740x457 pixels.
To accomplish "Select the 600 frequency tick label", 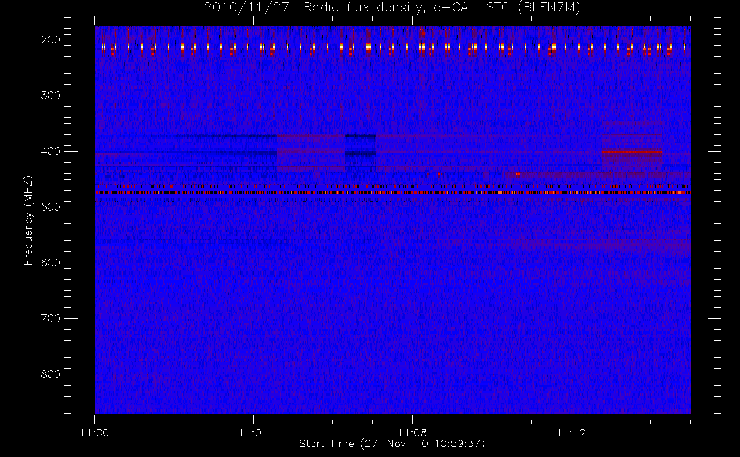I will [51, 263].
